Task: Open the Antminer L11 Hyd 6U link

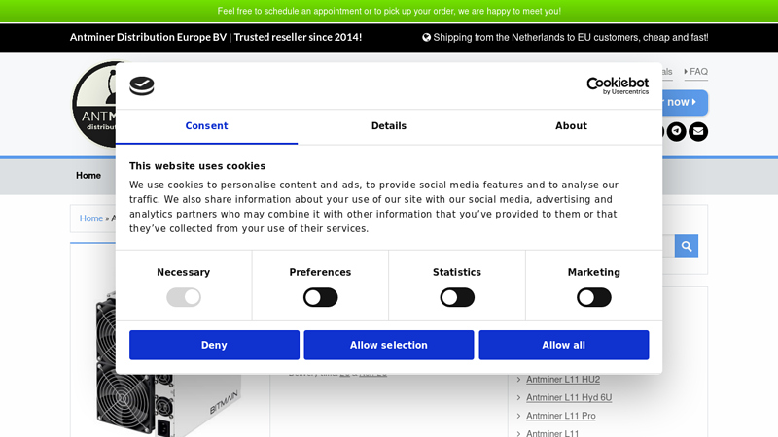Action: [x=569, y=398]
